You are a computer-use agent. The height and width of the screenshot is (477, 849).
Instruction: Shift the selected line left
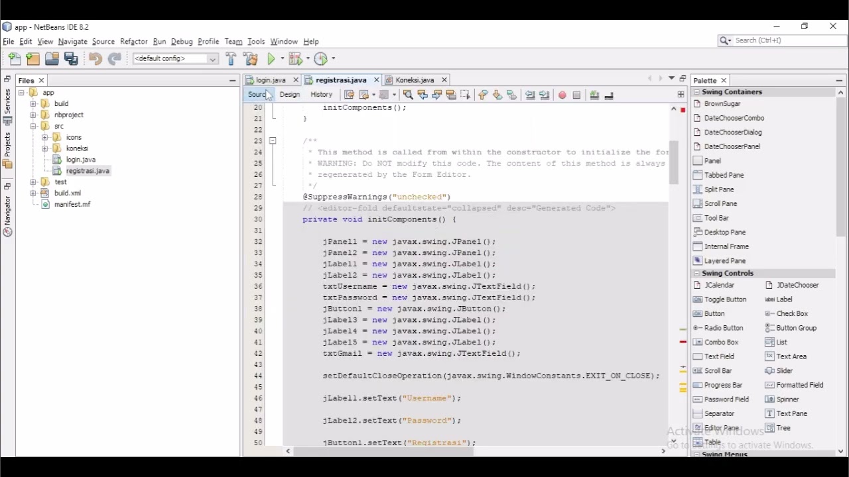pyautogui.click(x=531, y=95)
